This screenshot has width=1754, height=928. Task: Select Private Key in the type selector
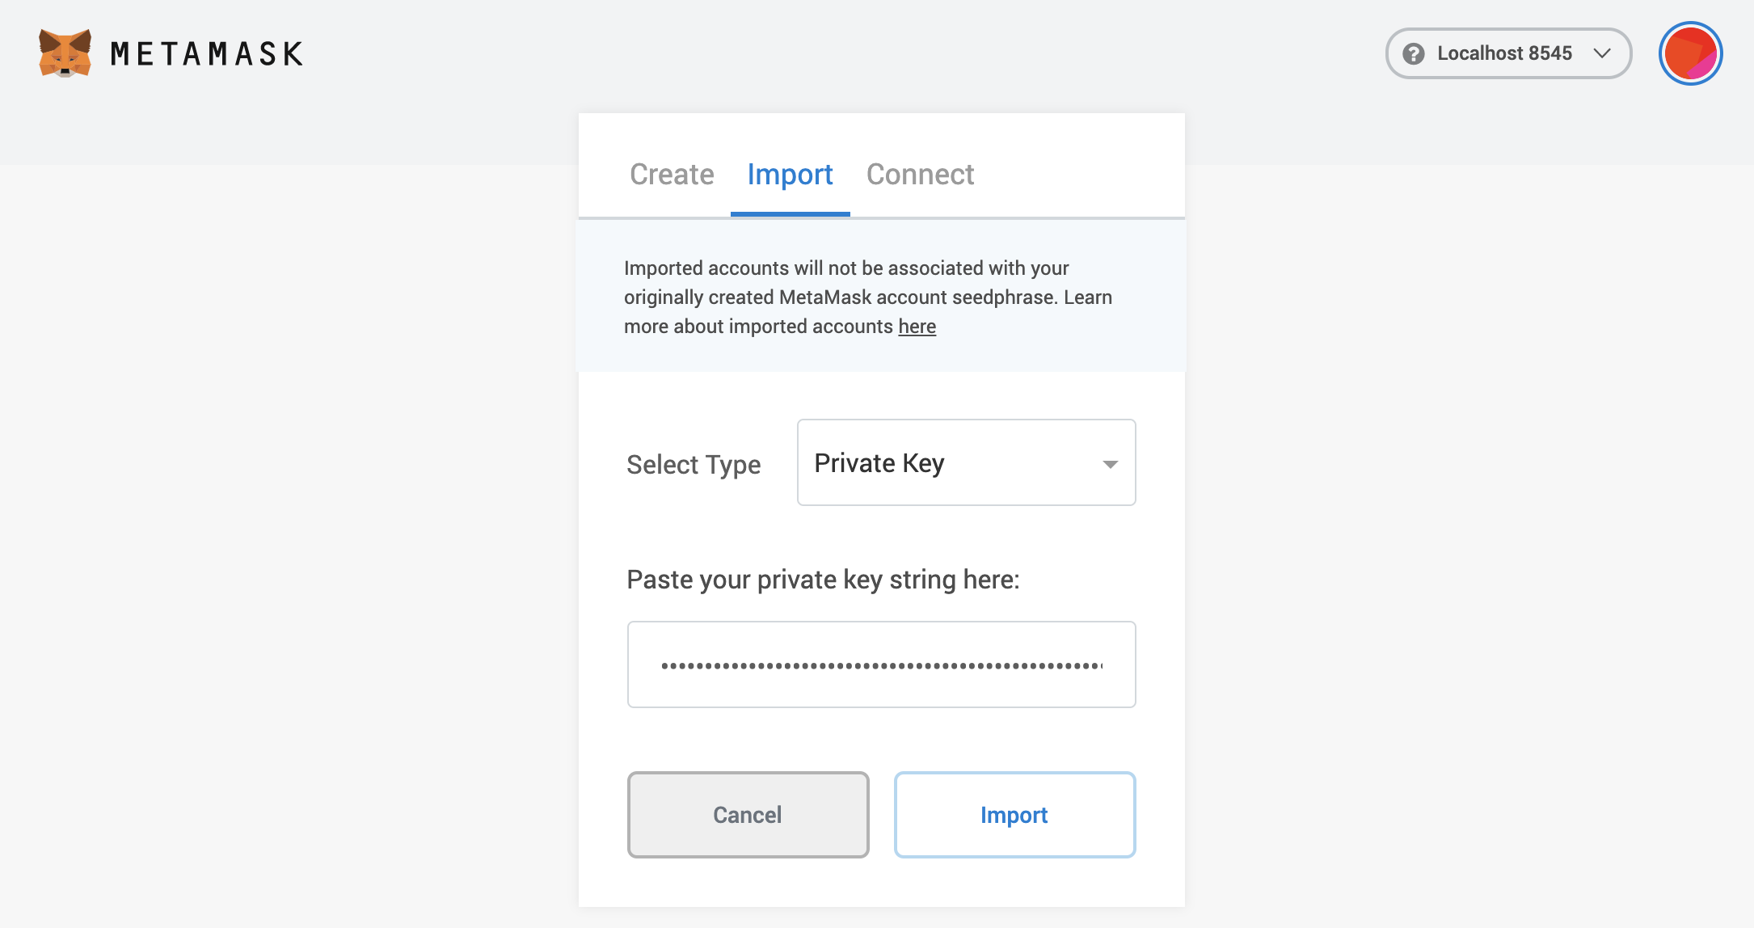coord(879,462)
